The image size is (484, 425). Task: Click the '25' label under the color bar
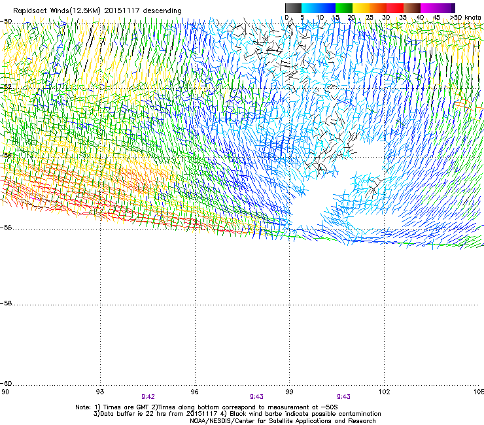(369, 18)
